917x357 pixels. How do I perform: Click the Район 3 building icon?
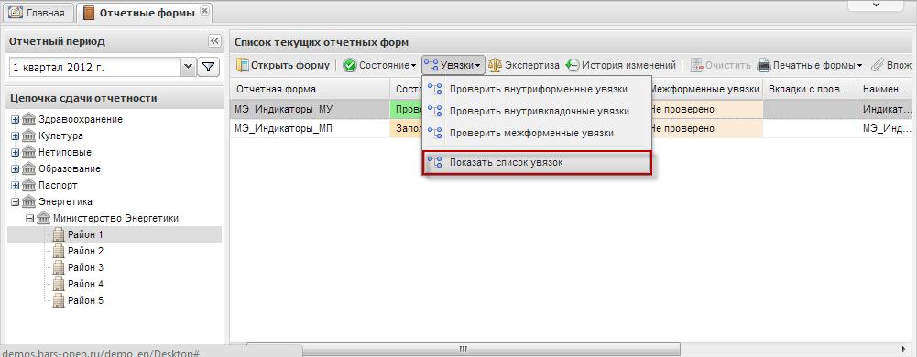pyautogui.click(x=58, y=267)
